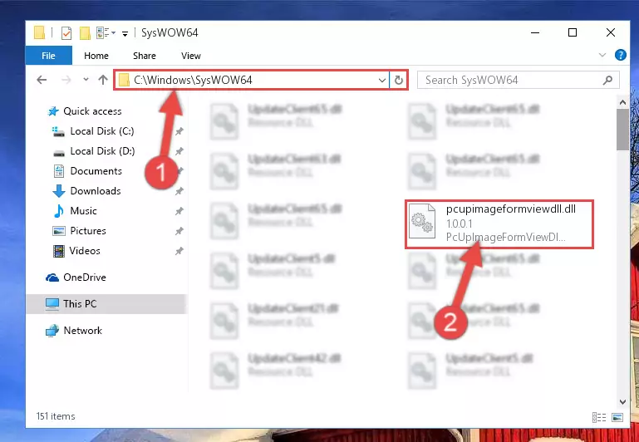Open Documents in the sidebar
Viewport: 639px width, 442px height.
click(x=96, y=171)
